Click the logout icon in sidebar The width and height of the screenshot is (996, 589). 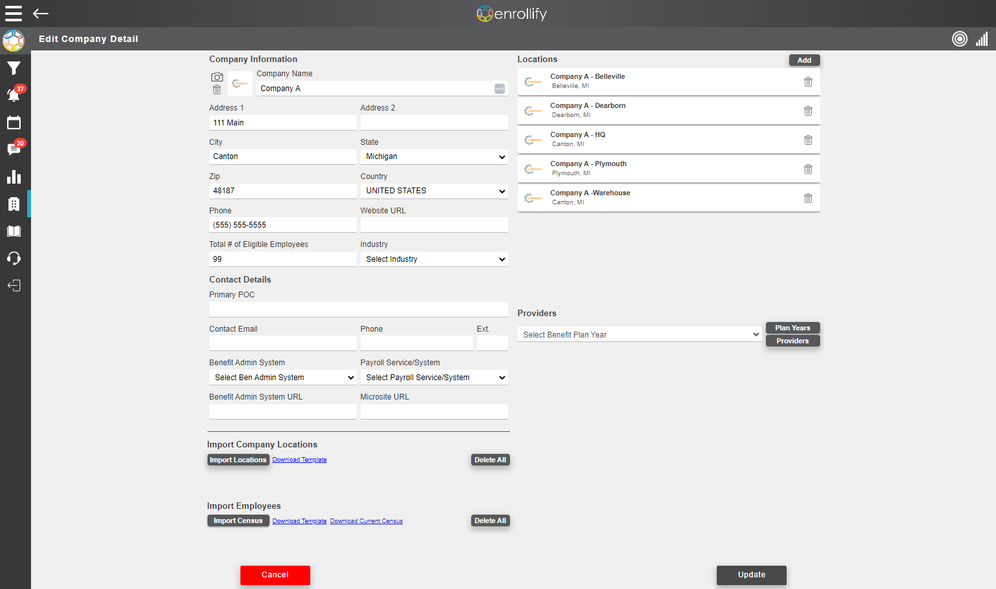pos(14,286)
